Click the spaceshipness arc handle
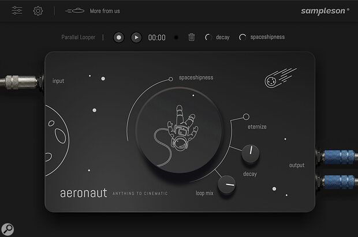The width and height of the screenshot is (358, 237). click(170, 79)
